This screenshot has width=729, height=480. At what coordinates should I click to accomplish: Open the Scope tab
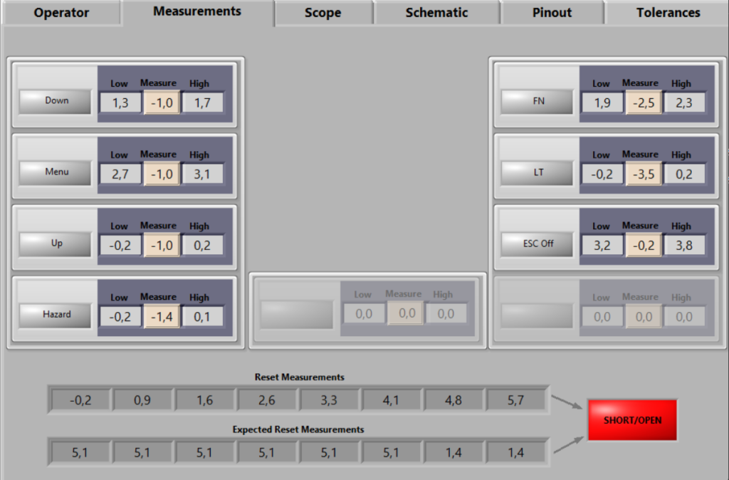point(322,13)
